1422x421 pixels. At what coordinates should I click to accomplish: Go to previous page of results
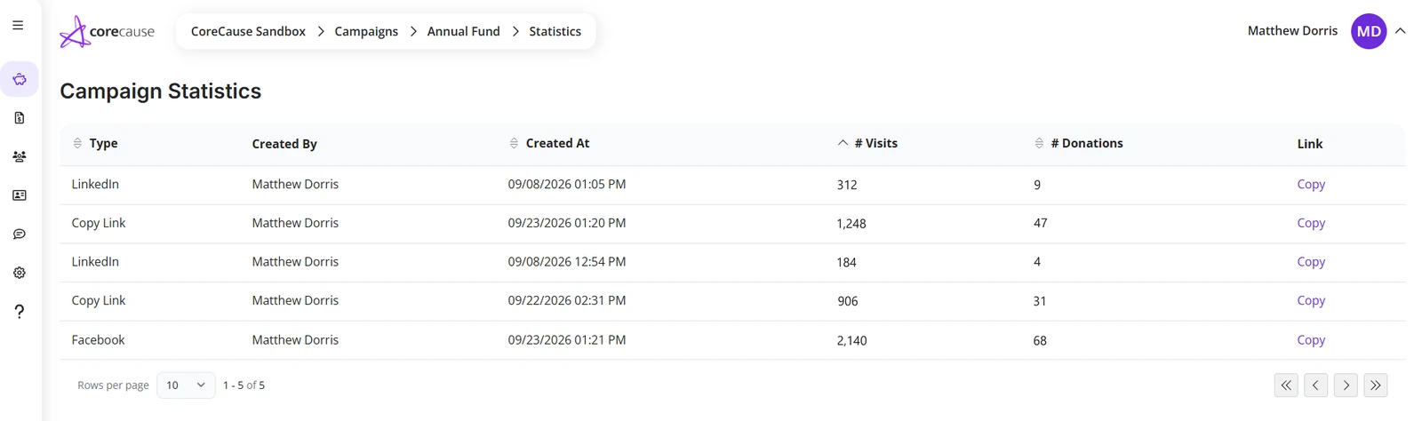pyautogui.click(x=1316, y=385)
